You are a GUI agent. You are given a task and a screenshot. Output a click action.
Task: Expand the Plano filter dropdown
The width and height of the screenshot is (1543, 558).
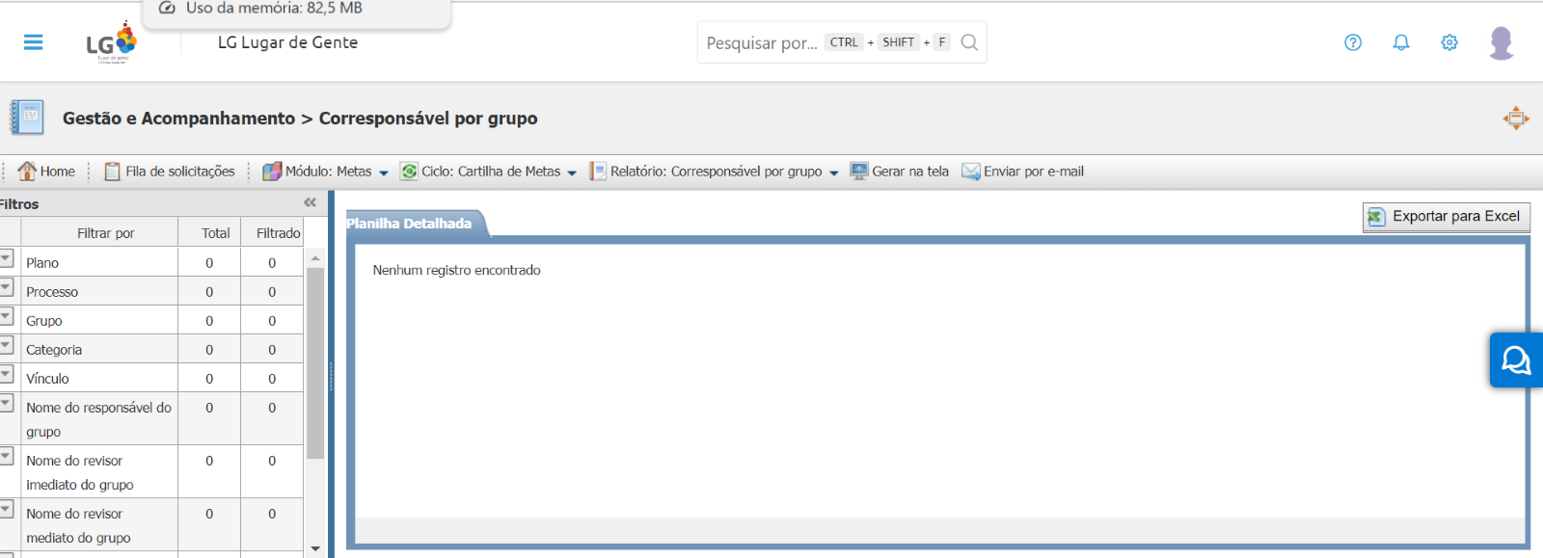pos(6,258)
